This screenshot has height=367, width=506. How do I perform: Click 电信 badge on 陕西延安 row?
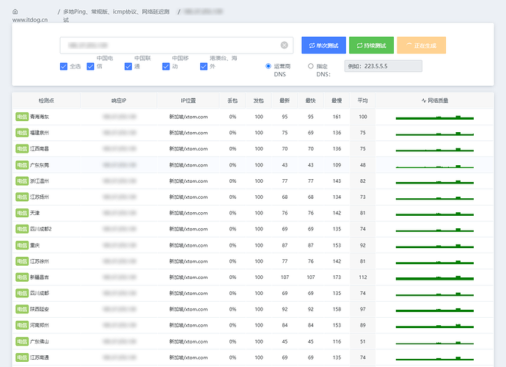(x=22, y=309)
